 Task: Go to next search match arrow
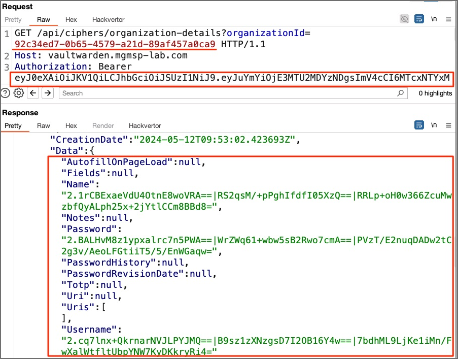pyautogui.click(x=47, y=93)
